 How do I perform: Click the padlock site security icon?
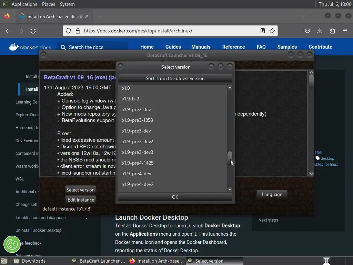[x=78, y=31]
